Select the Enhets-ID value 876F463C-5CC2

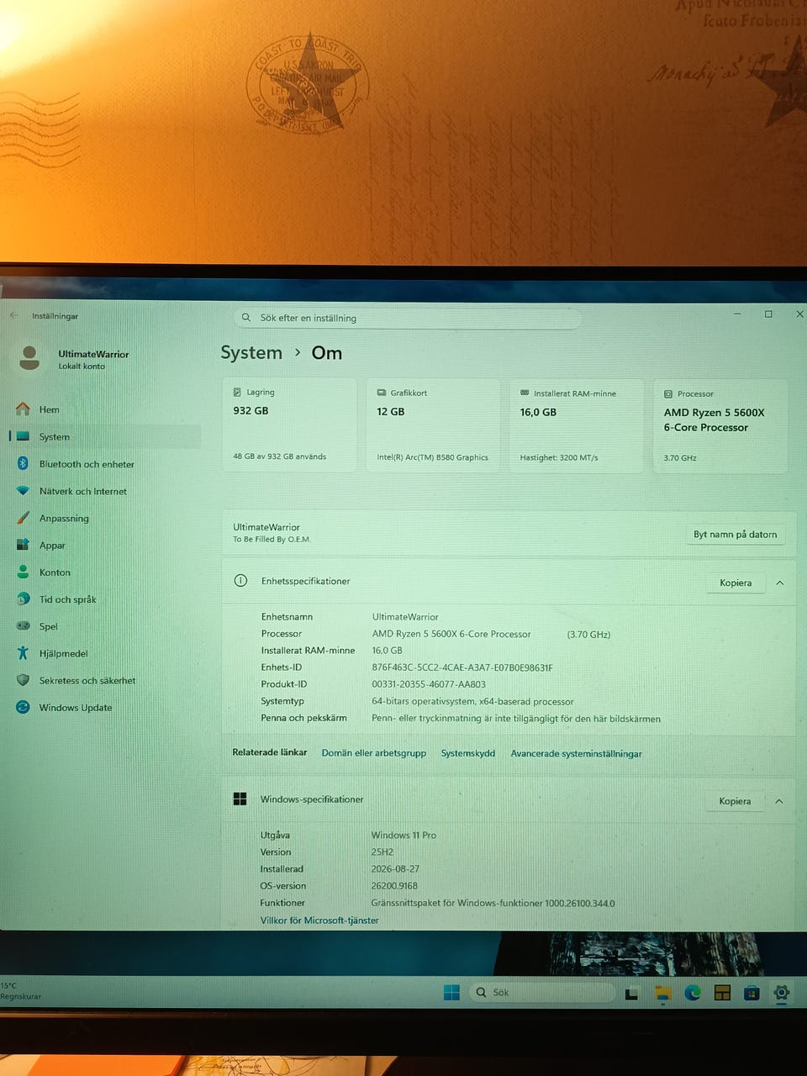click(462, 667)
